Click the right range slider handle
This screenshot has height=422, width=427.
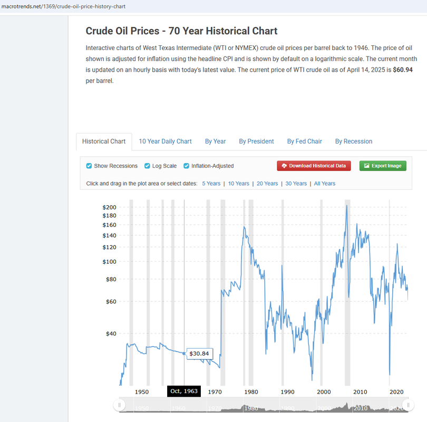tap(408, 405)
